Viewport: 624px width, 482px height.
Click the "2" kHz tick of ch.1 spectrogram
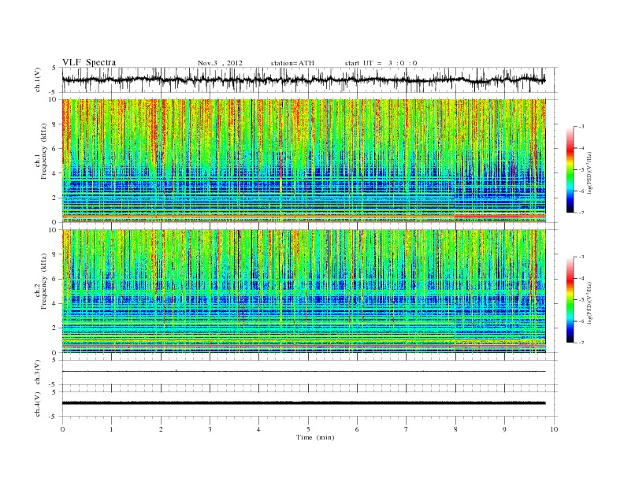click(54, 198)
